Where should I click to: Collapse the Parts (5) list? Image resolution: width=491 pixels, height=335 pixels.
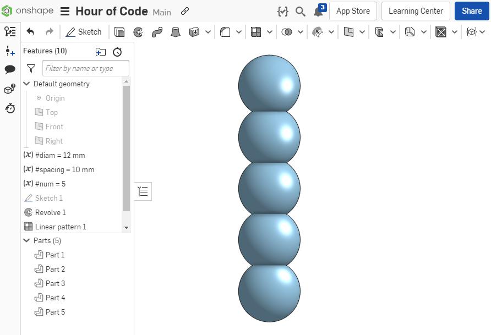pos(26,240)
